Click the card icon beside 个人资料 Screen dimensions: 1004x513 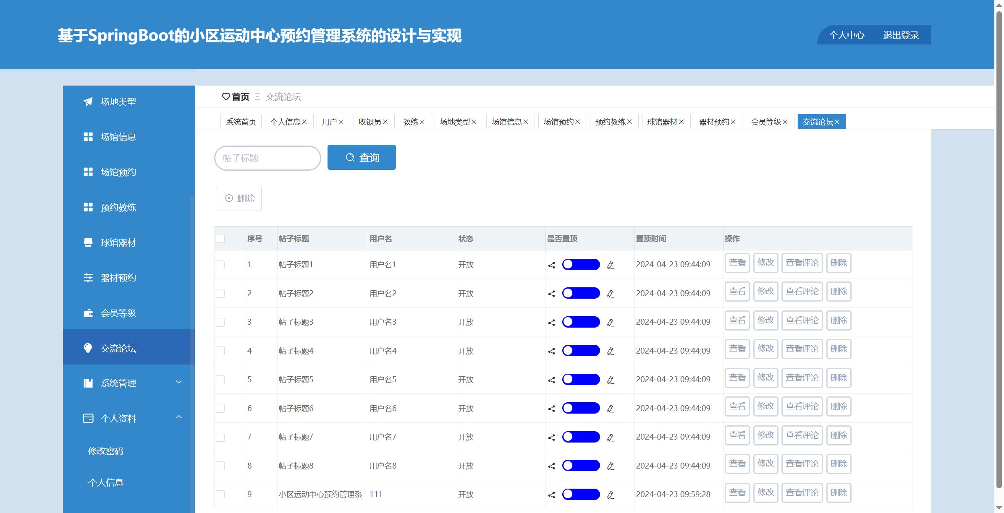(88, 418)
